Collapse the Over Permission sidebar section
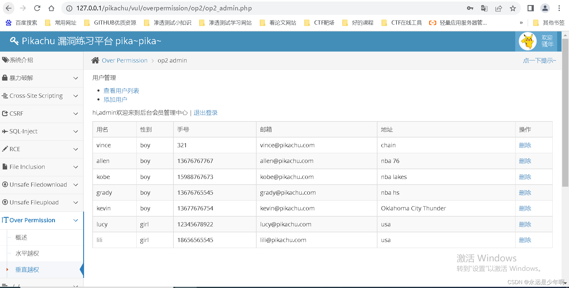 coord(42,220)
